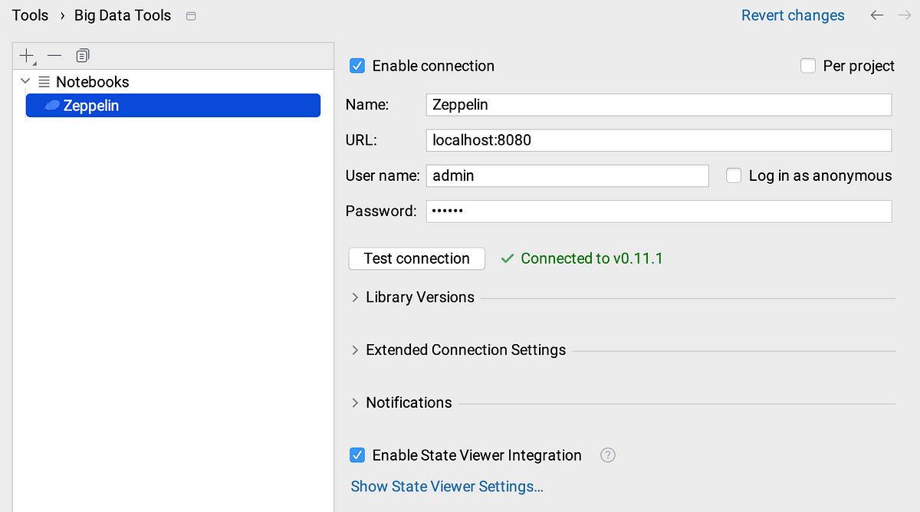Expand Extended Connection Settings section
The height and width of the screenshot is (512, 920).
[355, 350]
